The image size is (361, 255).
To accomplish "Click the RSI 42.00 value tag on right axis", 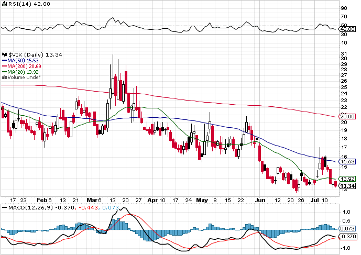I will tap(347, 29).
